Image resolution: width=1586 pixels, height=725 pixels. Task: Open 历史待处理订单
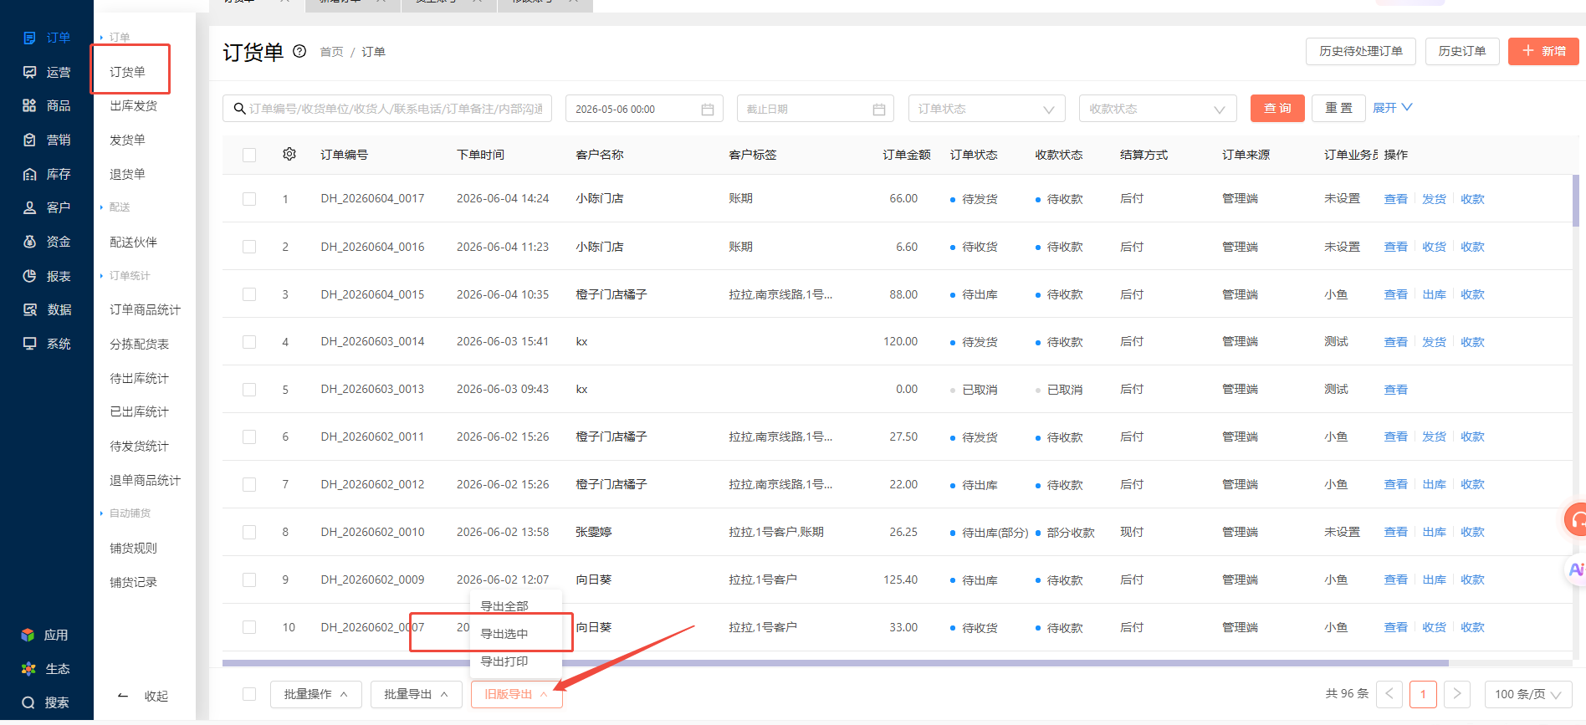tap(1361, 51)
